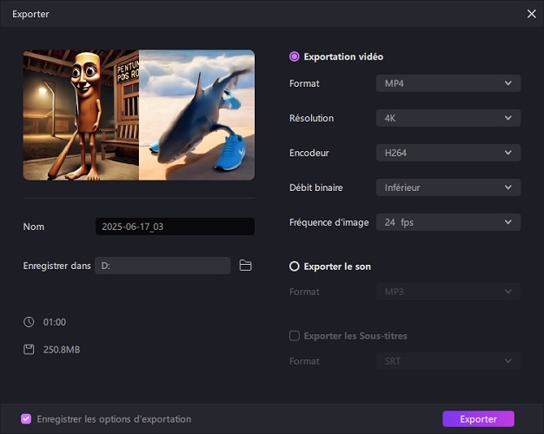Click the clock duration icon
This screenshot has height=434, width=544.
coord(29,322)
